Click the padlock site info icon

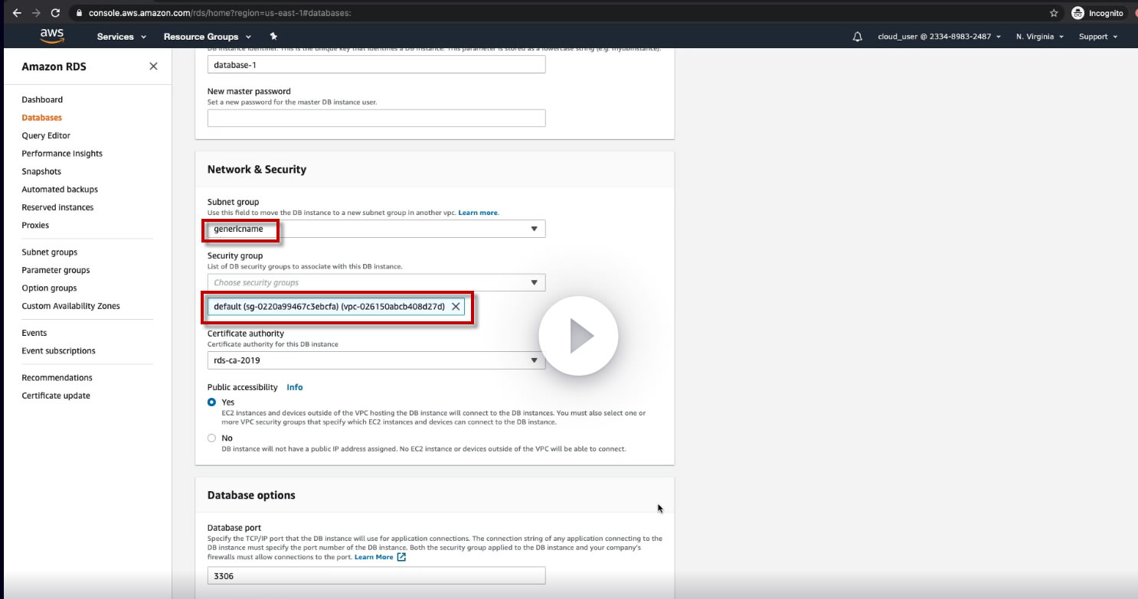click(x=80, y=13)
